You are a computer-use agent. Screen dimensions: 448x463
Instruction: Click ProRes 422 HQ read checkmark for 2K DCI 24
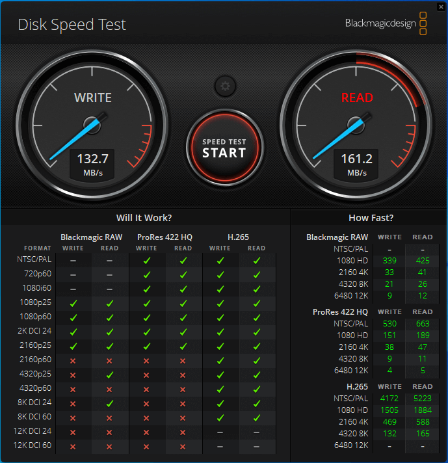pyautogui.click(x=183, y=332)
